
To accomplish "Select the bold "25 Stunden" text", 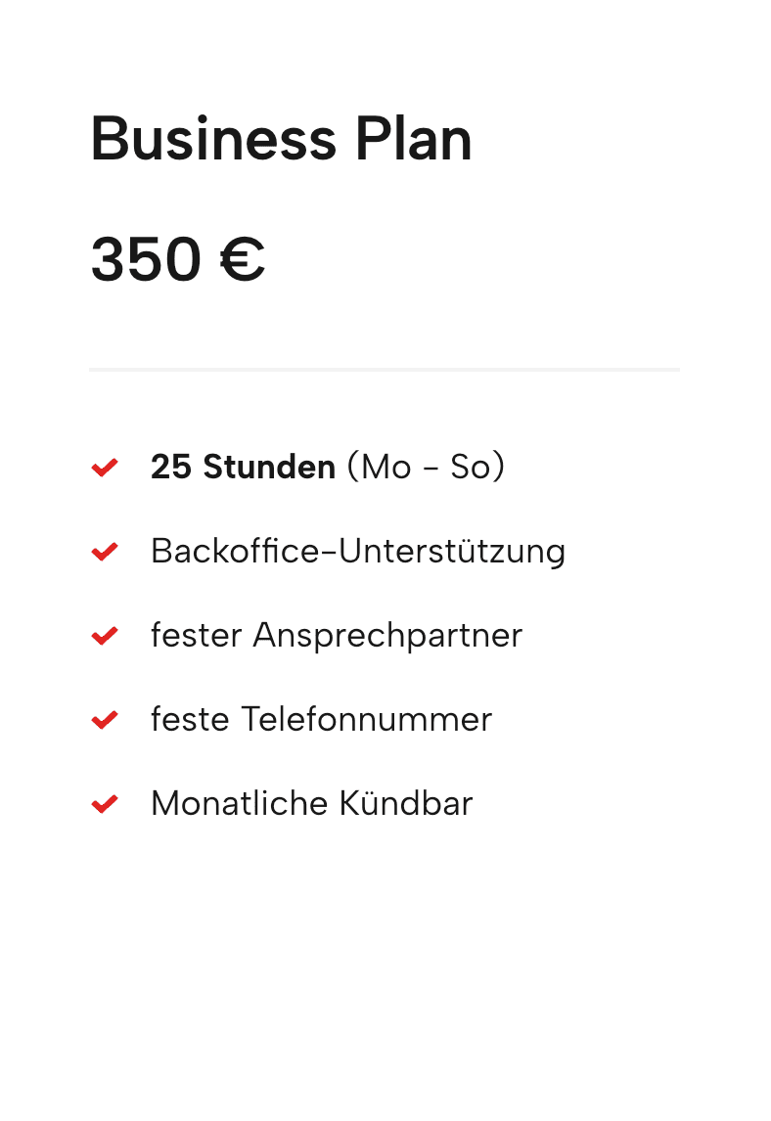I will [243, 468].
